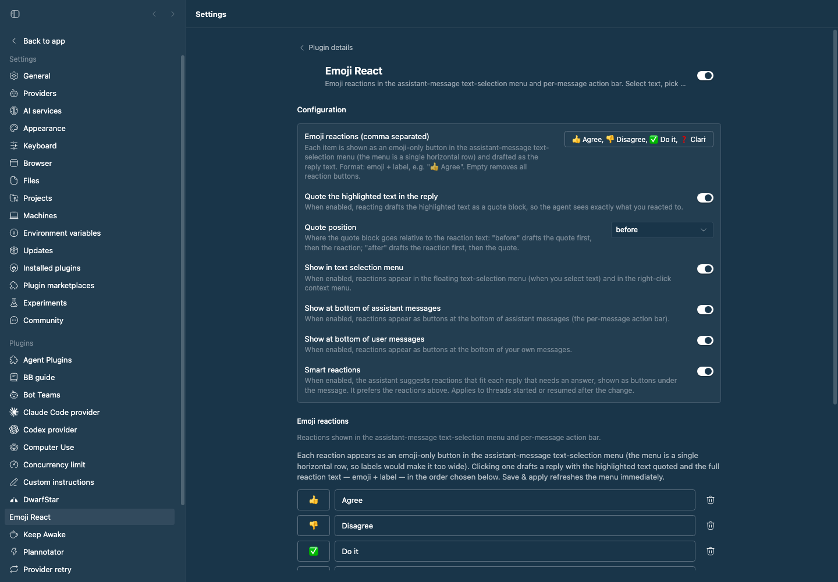The width and height of the screenshot is (838, 582).
Task: Click the Community chat icon
Action: point(14,320)
